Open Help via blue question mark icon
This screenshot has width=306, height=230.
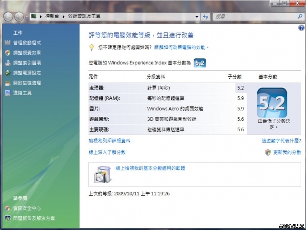pos(301,28)
